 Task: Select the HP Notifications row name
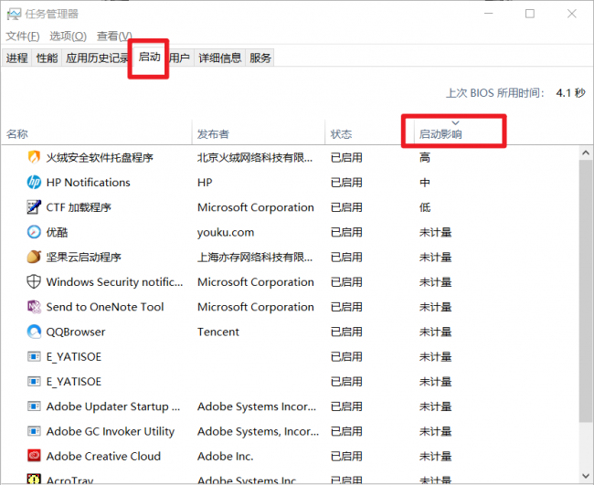tap(89, 183)
